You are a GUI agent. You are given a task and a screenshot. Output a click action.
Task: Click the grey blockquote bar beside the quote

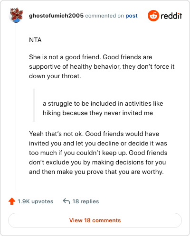click(x=34, y=105)
